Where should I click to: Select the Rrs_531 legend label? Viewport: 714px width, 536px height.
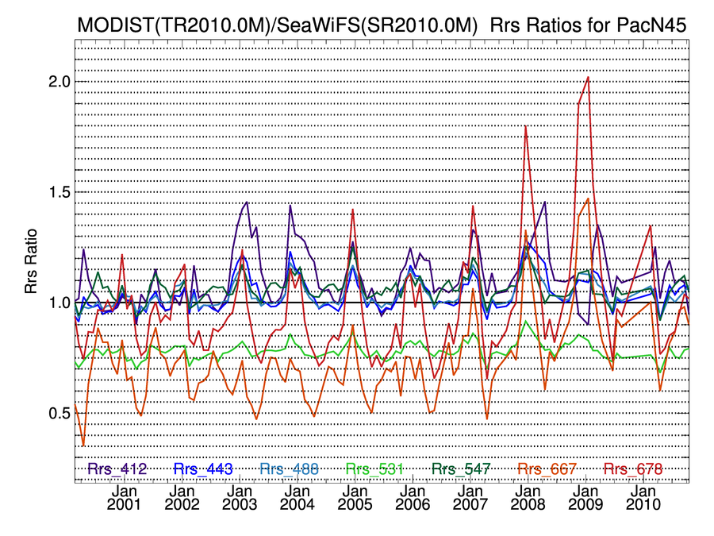pos(374,469)
